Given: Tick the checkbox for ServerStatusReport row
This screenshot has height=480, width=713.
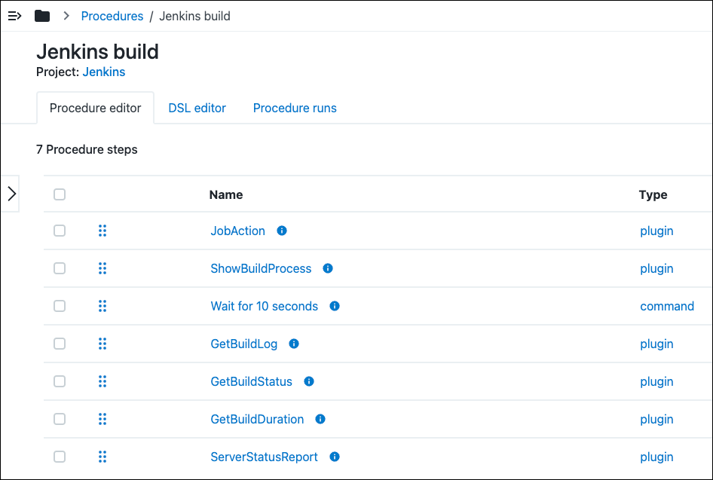Looking at the screenshot, I should pyautogui.click(x=60, y=457).
